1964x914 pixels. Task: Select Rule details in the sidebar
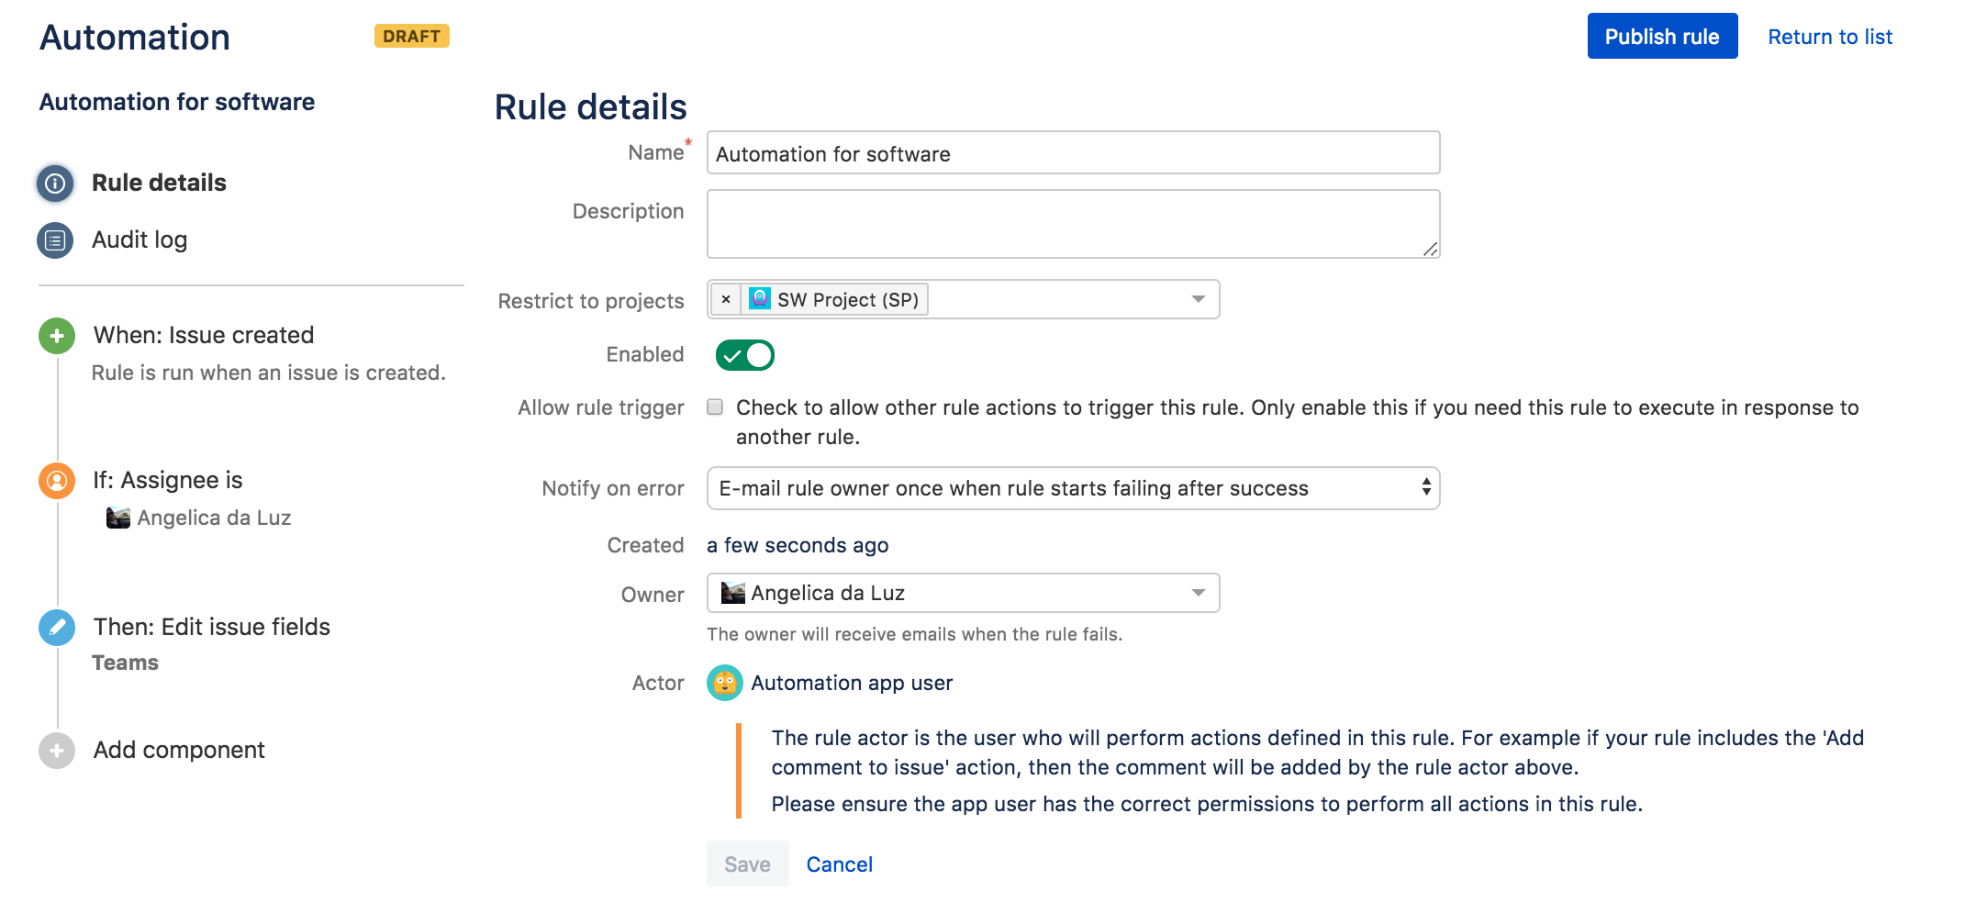point(158,183)
